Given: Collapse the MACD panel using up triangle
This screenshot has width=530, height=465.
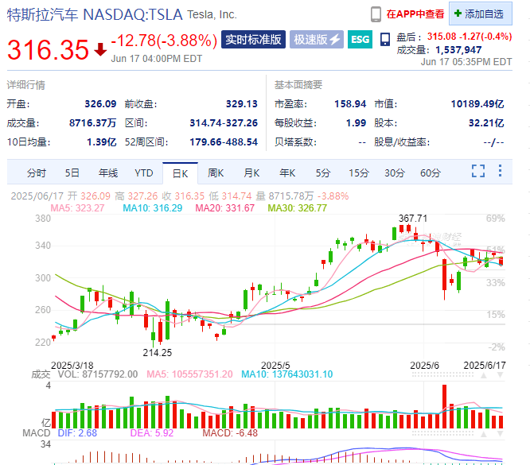Looking at the screenshot, I should coord(484,434).
